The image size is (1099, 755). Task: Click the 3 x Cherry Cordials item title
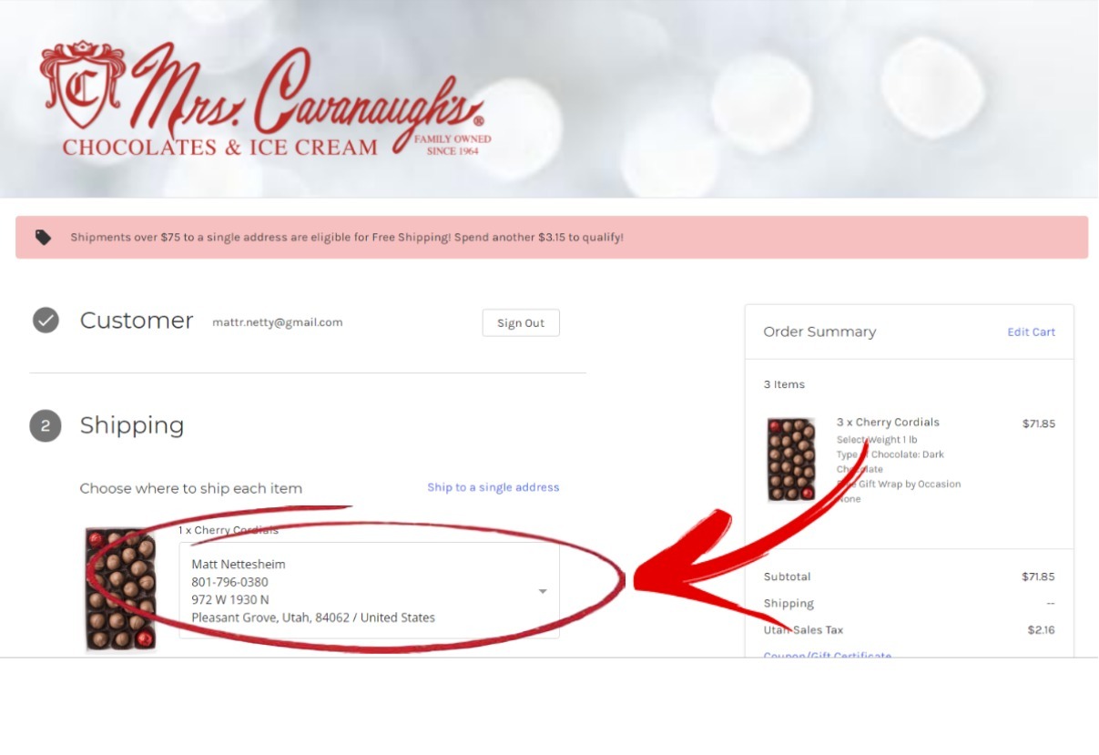coord(888,423)
